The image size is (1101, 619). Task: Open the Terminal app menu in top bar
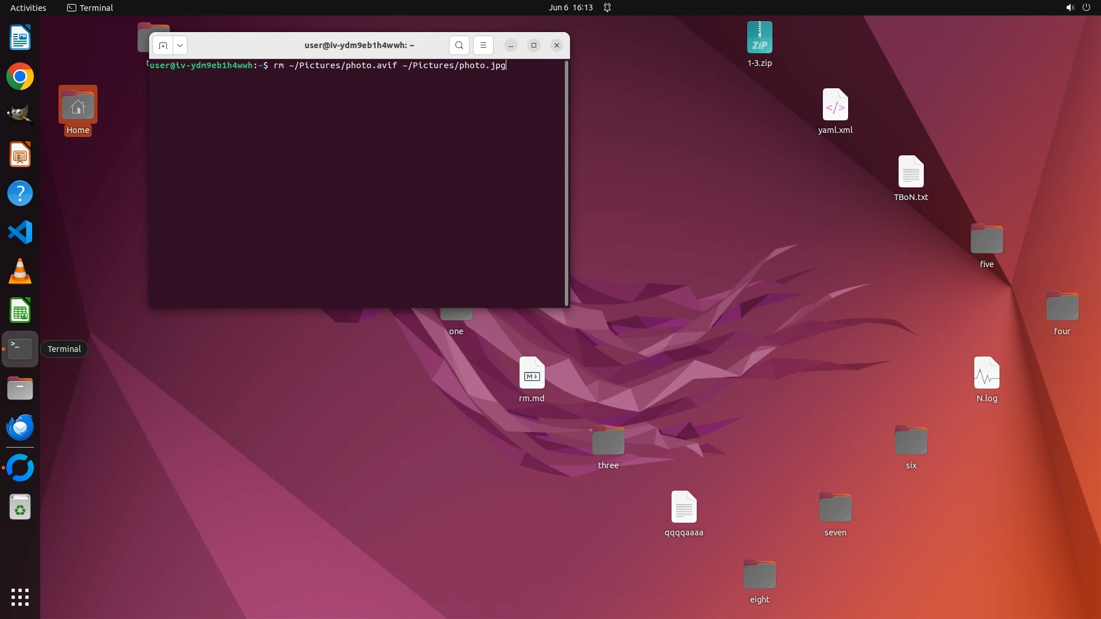coord(90,7)
